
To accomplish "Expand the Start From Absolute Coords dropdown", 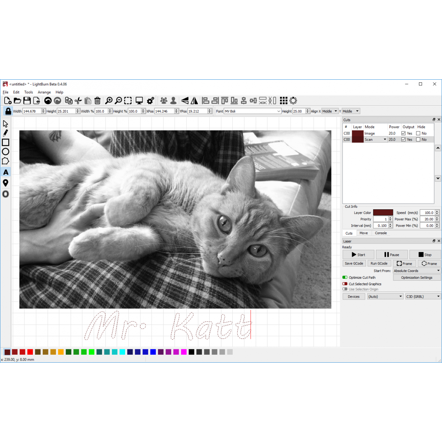I will [417, 270].
